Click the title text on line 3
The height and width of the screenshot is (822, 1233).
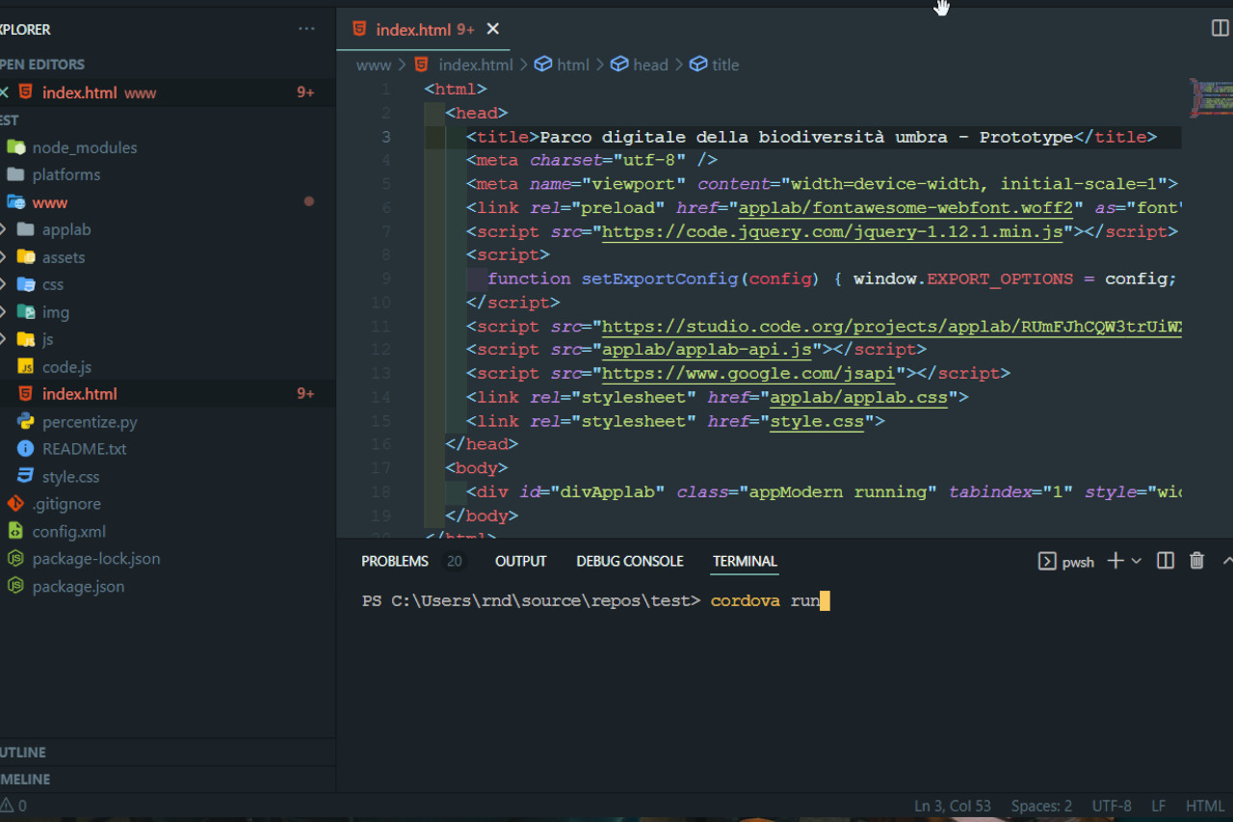(x=806, y=137)
